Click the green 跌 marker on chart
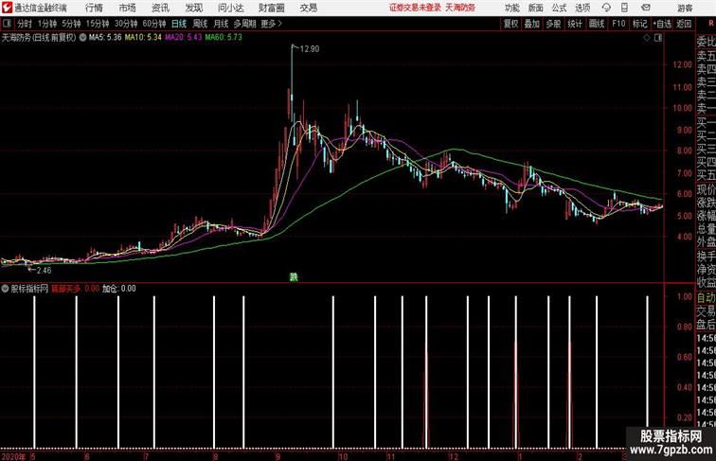 [294, 276]
